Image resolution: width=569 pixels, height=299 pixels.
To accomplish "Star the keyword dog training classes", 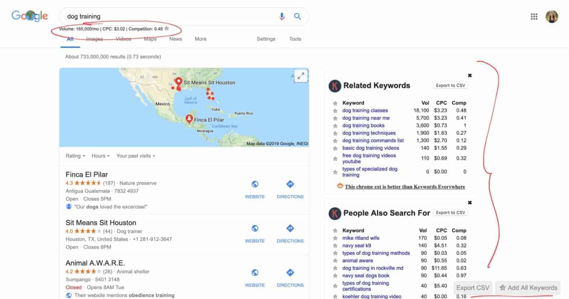I will [335, 110].
